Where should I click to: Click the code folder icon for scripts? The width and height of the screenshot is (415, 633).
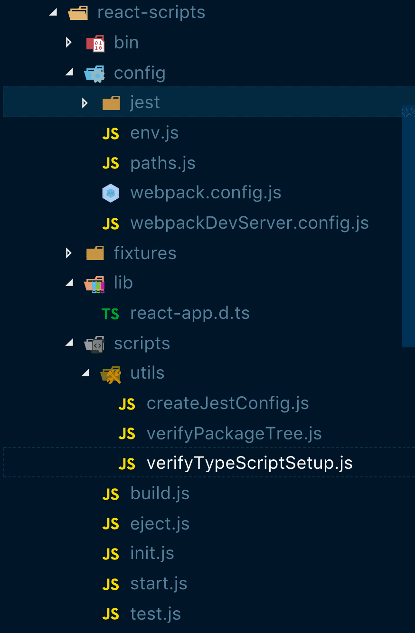tap(94, 344)
